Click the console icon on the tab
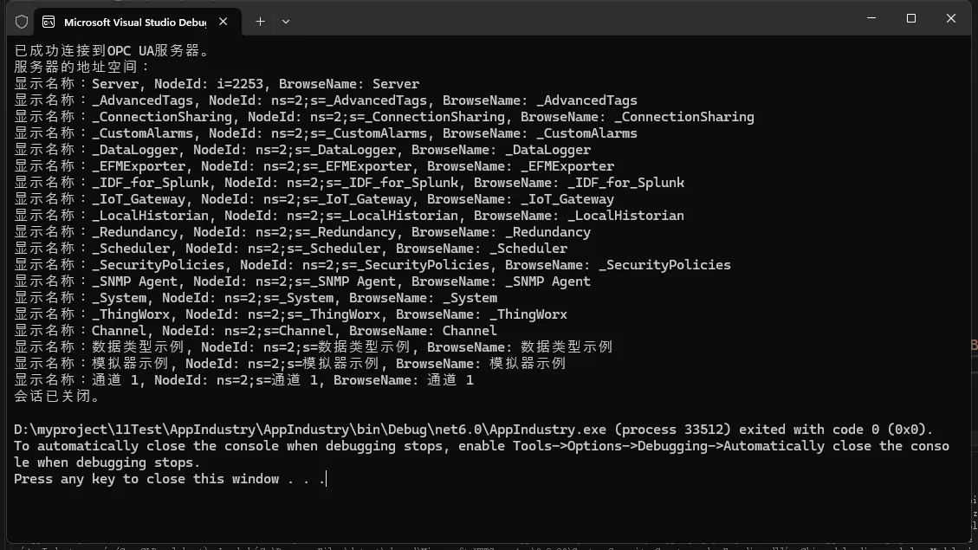Screen dimensions: 978x550 (49, 22)
